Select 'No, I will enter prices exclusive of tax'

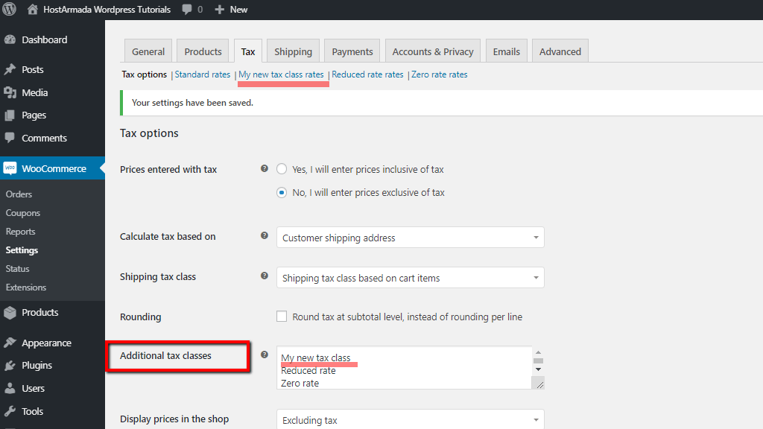[x=282, y=192]
